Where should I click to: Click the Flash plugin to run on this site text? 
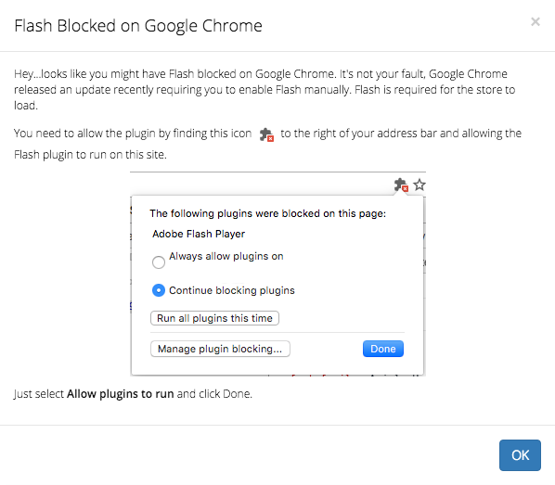[x=90, y=155]
